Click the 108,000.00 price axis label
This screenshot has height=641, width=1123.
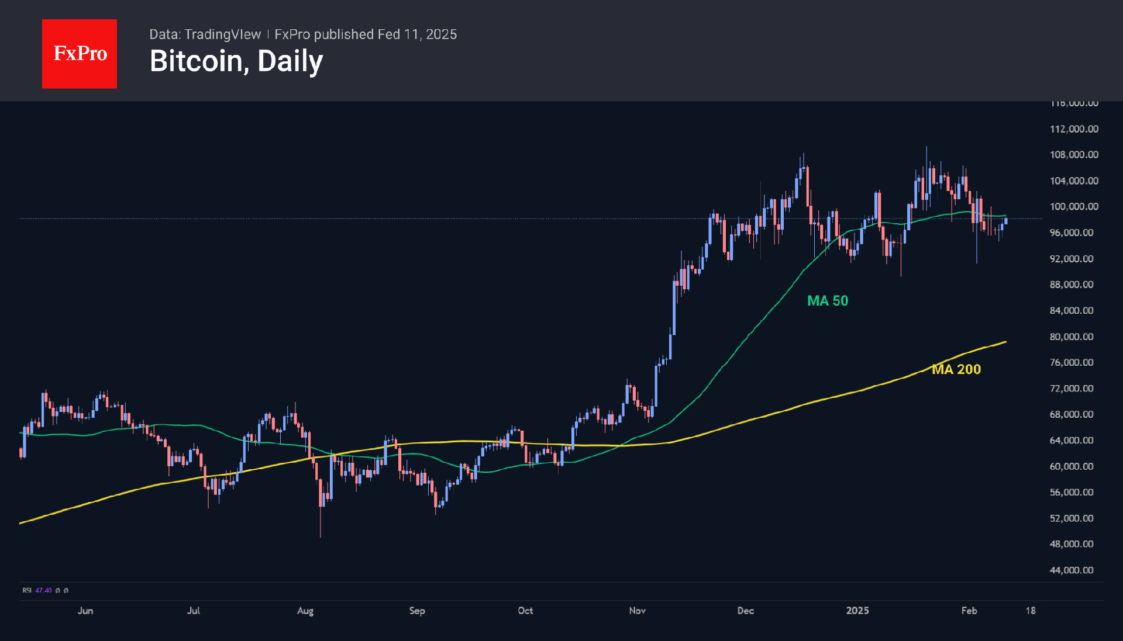click(1074, 155)
